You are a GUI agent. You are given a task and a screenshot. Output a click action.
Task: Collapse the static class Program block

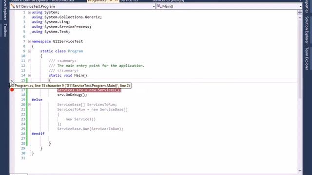(30, 51)
